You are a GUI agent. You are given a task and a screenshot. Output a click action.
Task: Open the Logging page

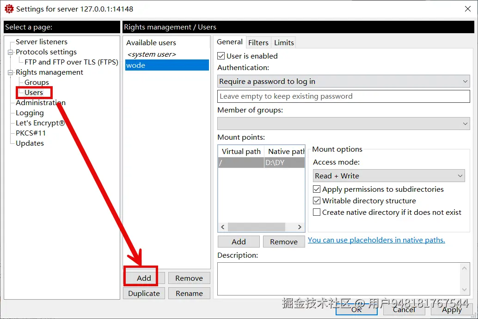(x=30, y=113)
